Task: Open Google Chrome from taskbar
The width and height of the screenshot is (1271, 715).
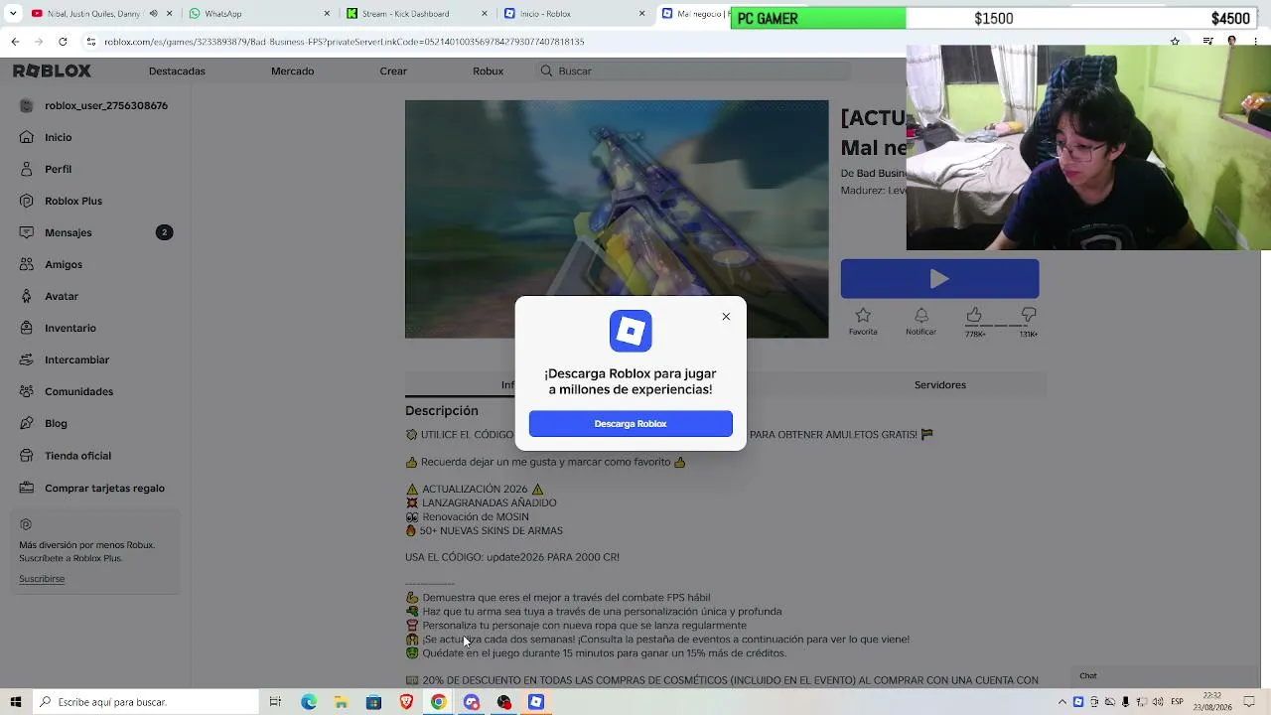Action: pos(438,702)
